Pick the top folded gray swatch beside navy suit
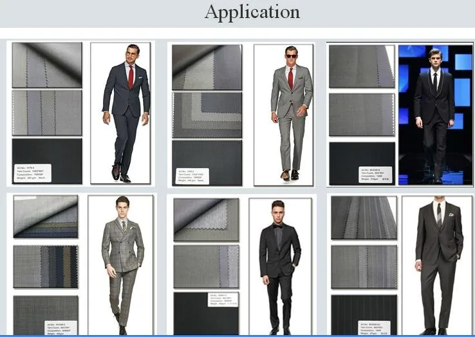The height and width of the screenshot is (337, 475). click(x=47, y=65)
